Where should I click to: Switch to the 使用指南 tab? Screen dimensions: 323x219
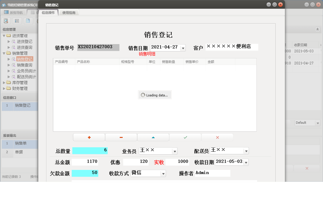(69, 12)
